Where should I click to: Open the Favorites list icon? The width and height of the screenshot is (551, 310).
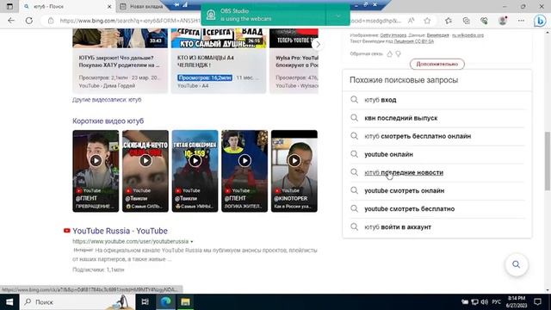point(449,21)
